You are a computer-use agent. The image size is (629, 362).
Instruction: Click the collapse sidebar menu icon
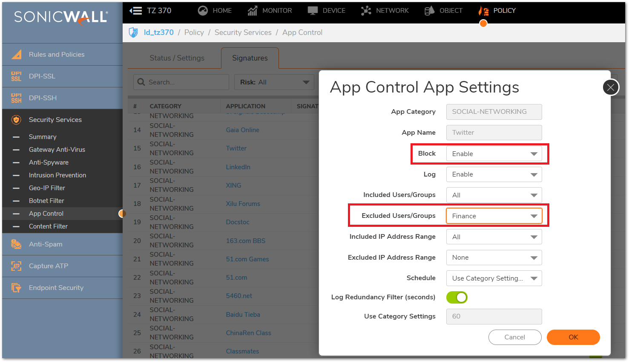tap(135, 11)
